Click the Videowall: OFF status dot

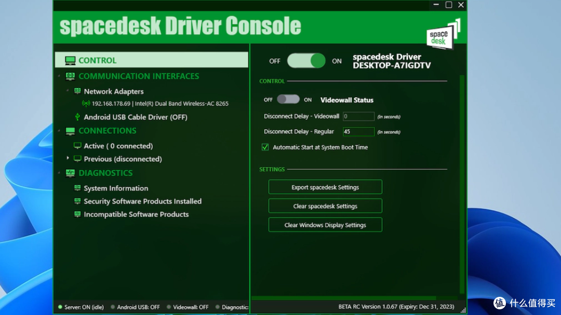[169, 307]
